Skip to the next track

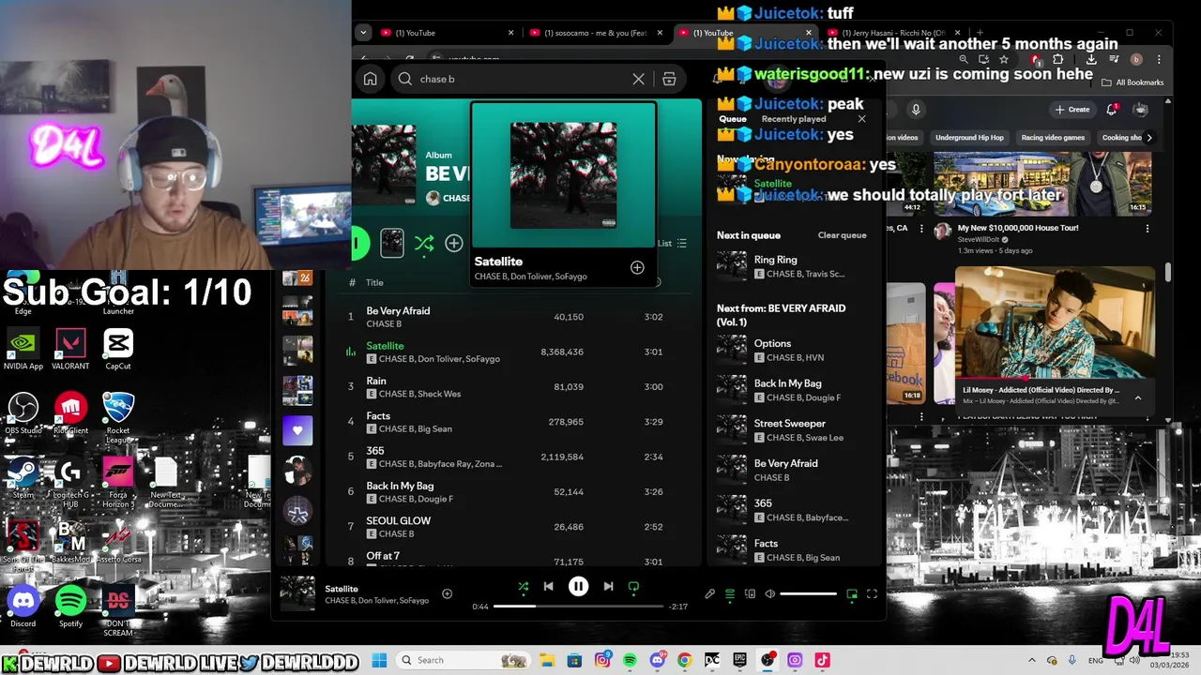coord(608,587)
